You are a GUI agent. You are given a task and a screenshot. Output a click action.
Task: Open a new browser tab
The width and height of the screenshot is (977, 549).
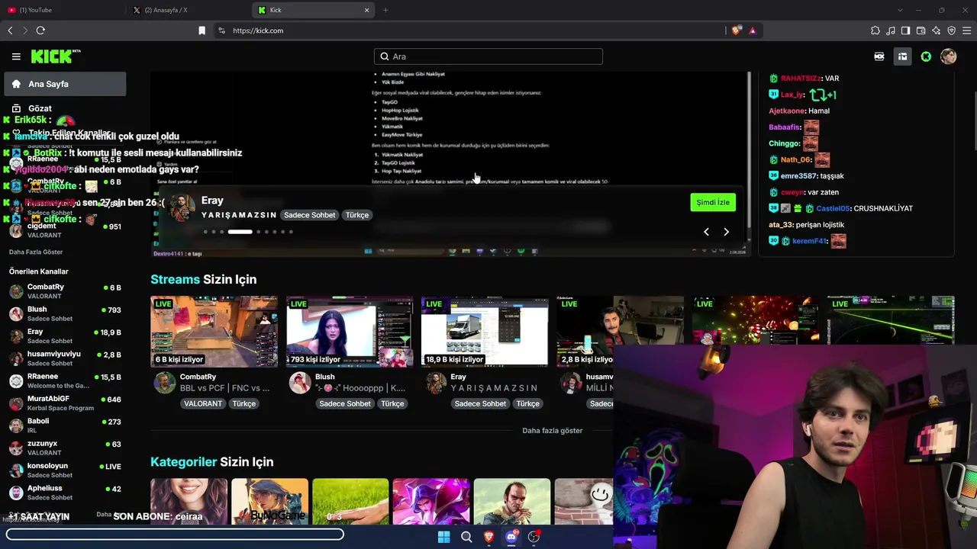(385, 10)
